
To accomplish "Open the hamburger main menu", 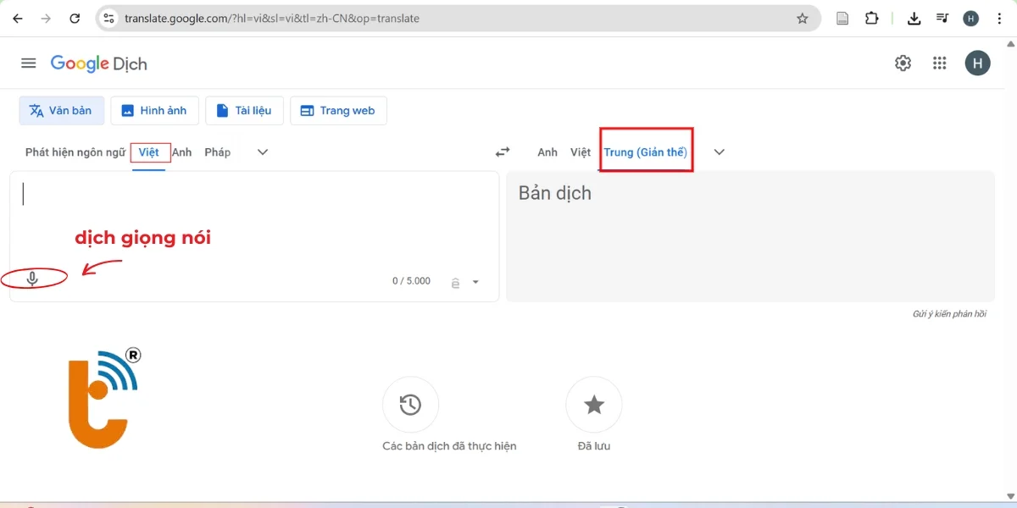I will 29,63.
